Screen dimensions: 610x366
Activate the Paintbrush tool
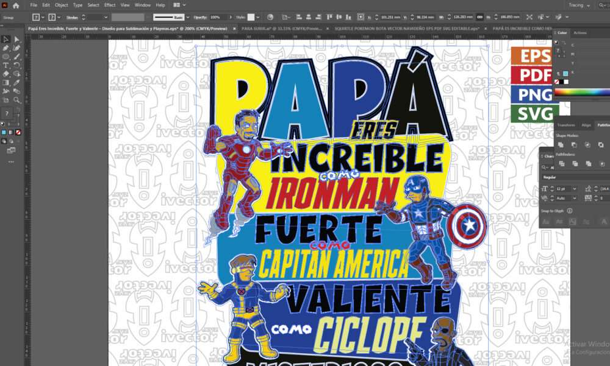[x=16, y=57]
